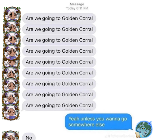155x140 pixels.
Task: Select the second Golden Corral message bubble
Action: [59, 29]
